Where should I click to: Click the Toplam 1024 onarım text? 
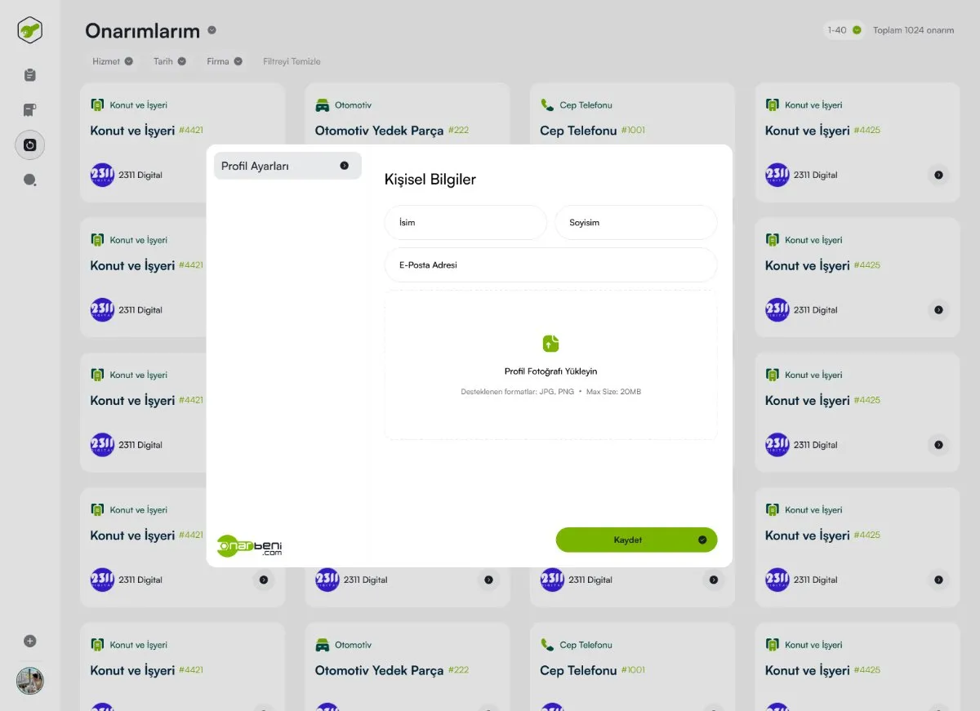click(x=913, y=30)
